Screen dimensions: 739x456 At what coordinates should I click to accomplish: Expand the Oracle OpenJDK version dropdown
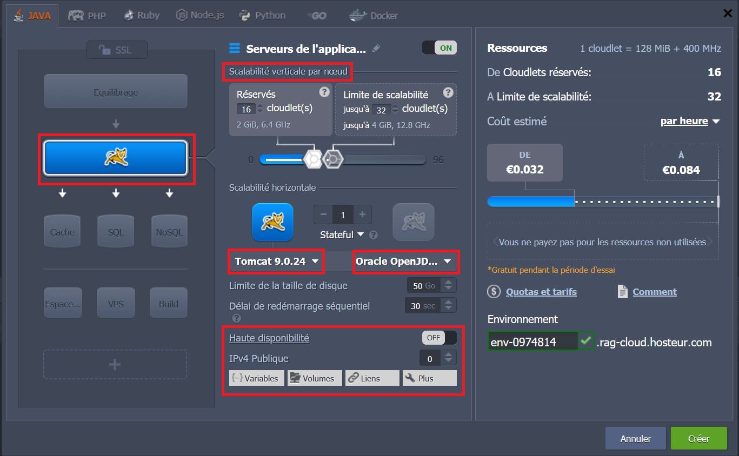tap(403, 261)
